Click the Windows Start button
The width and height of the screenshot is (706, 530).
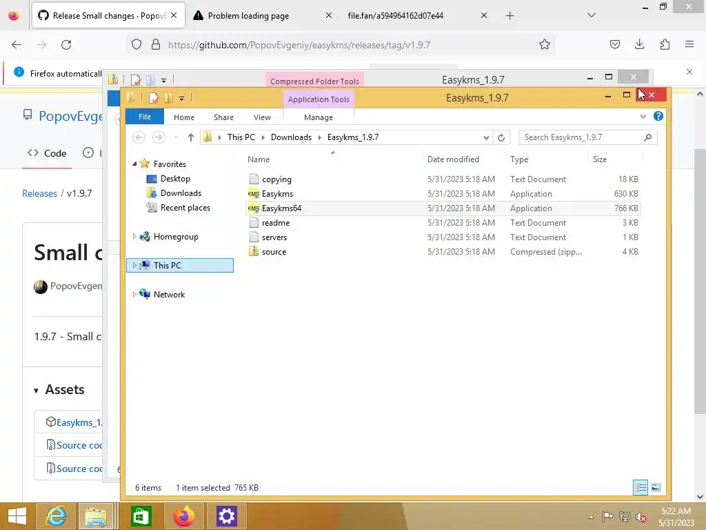click(17, 516)
